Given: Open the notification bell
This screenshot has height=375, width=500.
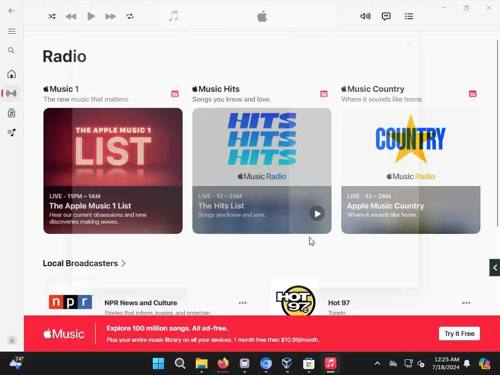Looking at the screenshot, I should [x=467, y=363].
